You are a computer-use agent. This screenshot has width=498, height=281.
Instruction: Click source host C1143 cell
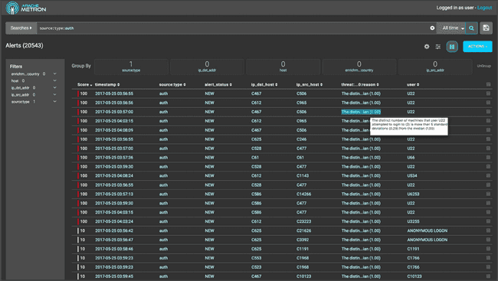(x=303, y=175)
